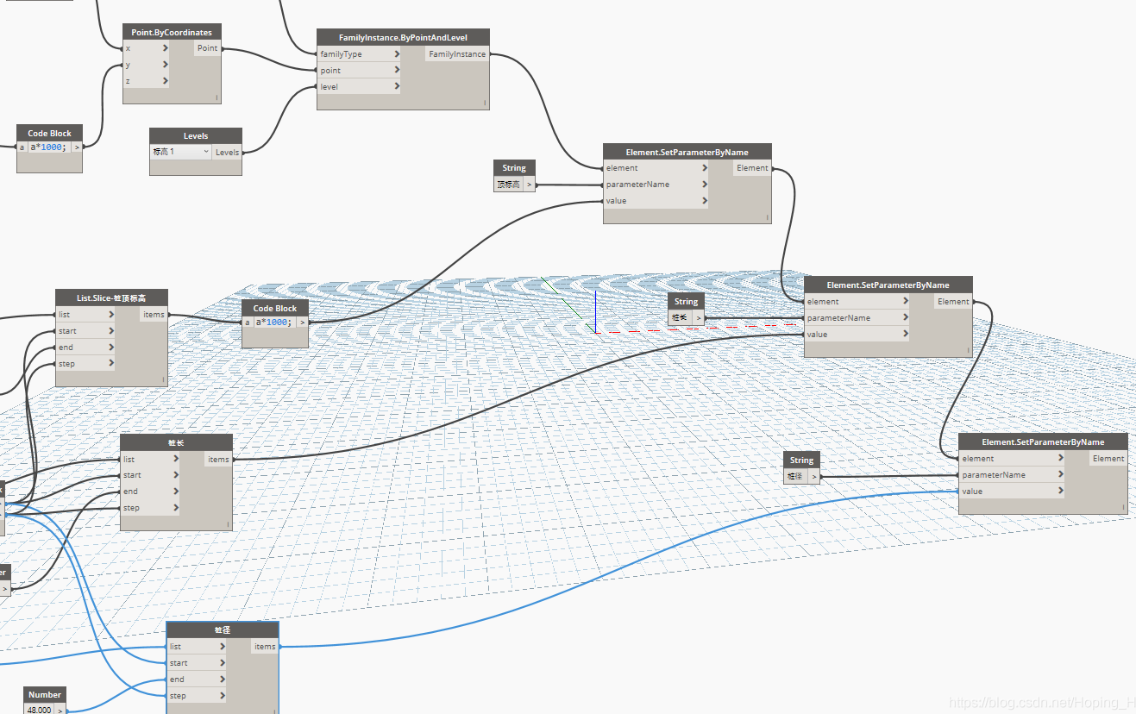Click lacing marker on FamilyInstance.ByPointAndLevel node
Viewport: 1136px width, 714px height.
click(x=485, y=103)
